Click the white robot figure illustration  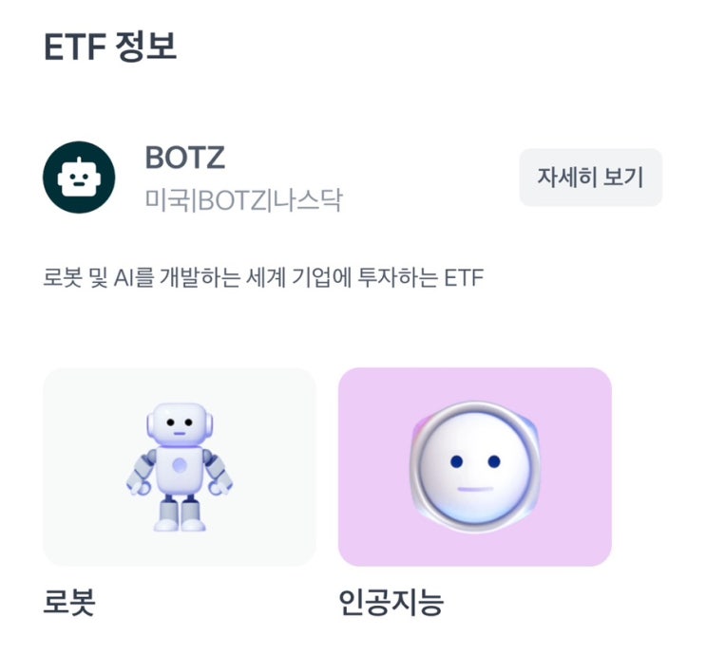click(179, 467)
